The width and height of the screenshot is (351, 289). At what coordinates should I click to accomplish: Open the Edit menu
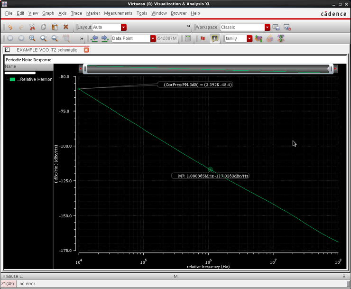20,13
